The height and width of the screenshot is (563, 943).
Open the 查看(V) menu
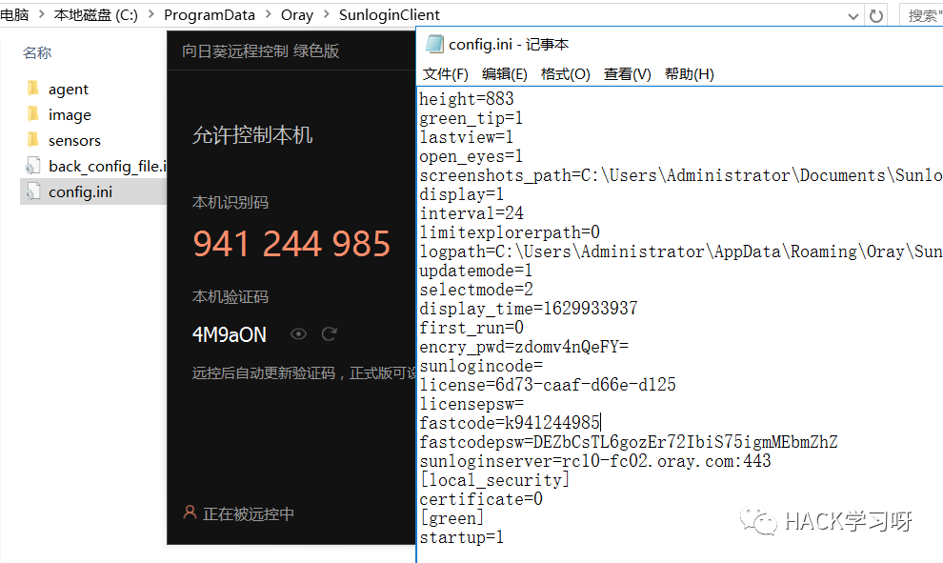coord(628,74)
